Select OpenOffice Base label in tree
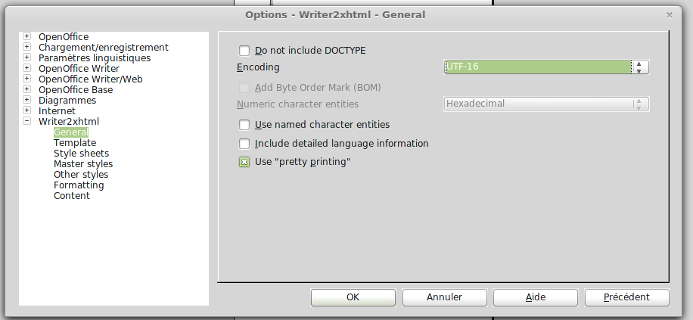 pyautogui.click(x=76, y=90)
